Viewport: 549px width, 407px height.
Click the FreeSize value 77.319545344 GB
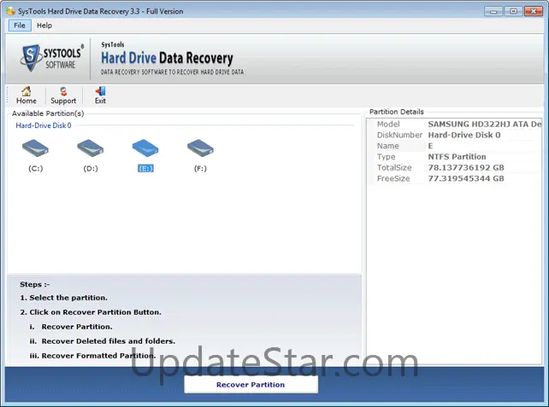466,178
